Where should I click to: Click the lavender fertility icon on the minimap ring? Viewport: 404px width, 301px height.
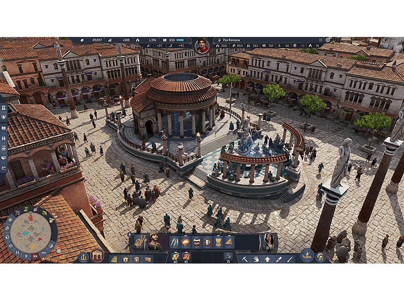click(x=17, y=213)
